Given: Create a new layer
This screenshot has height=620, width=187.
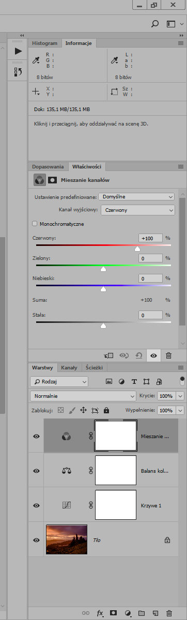Looking at the screenshot, I should pyautogui.click(x=155, y=613).
